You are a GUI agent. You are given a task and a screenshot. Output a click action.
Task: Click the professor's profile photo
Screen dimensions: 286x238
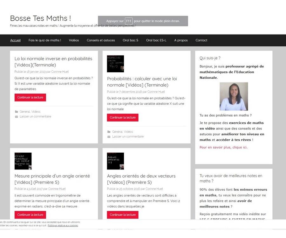coord(234,96)
